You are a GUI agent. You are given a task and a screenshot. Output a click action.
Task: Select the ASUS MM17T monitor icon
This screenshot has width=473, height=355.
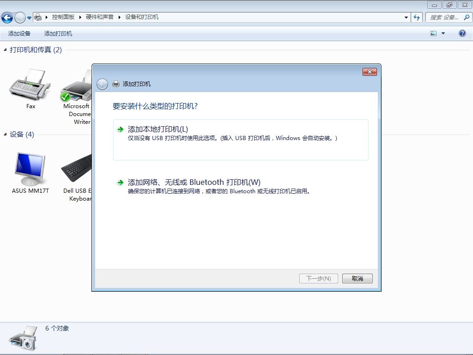point(30,169)
